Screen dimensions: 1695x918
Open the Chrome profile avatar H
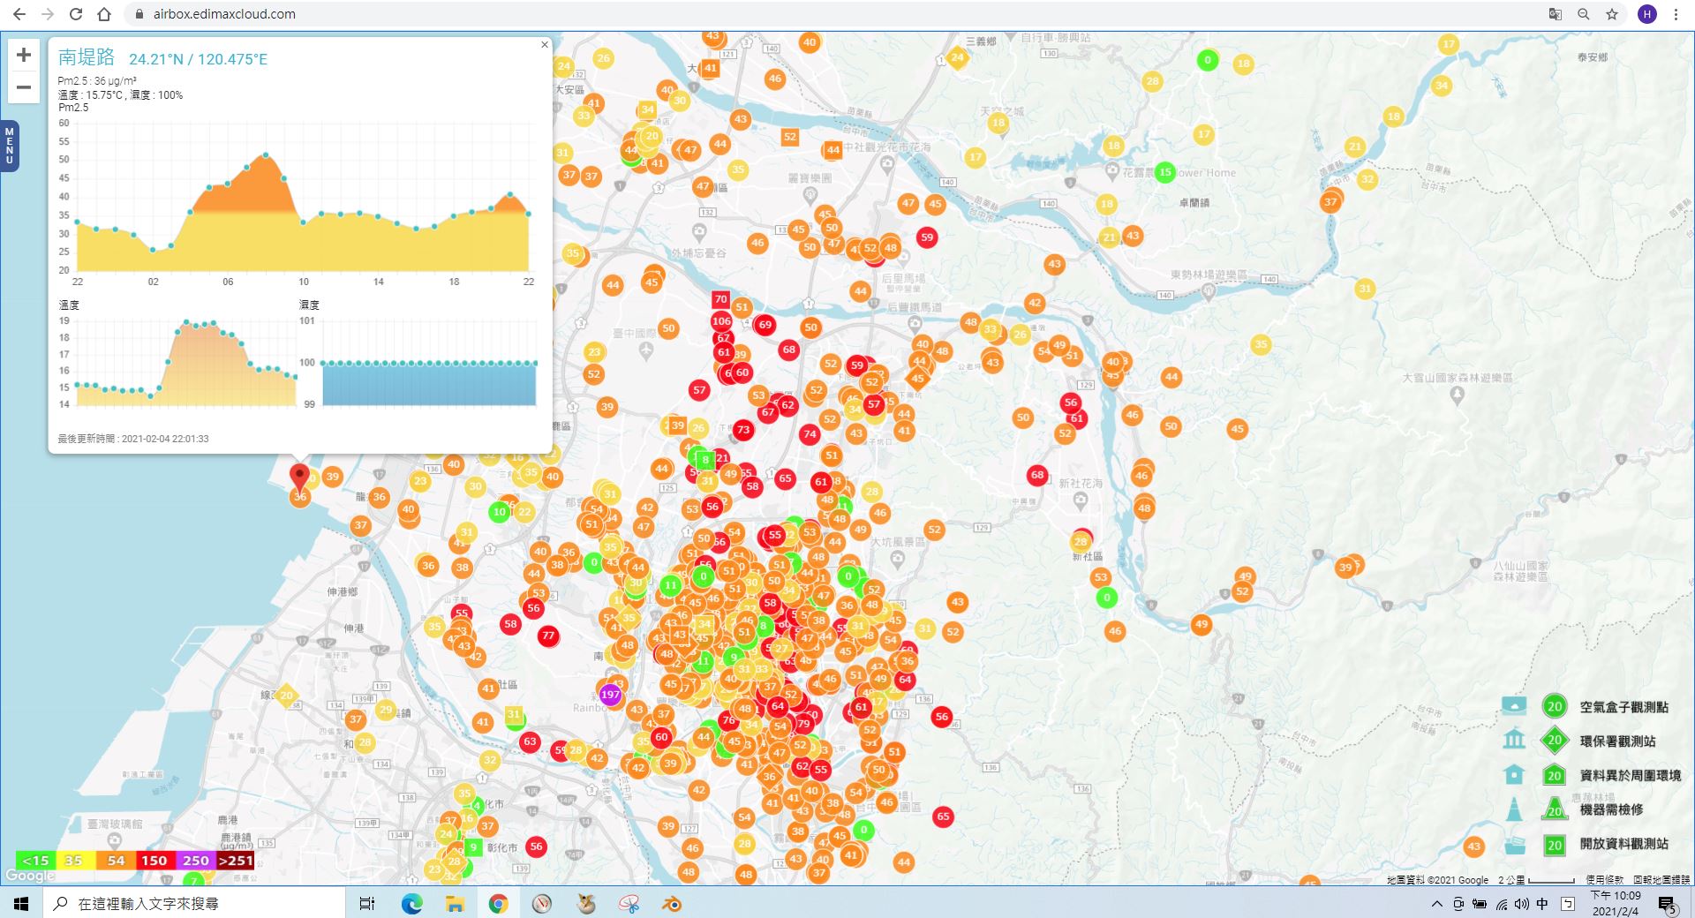coord(1647,14)
